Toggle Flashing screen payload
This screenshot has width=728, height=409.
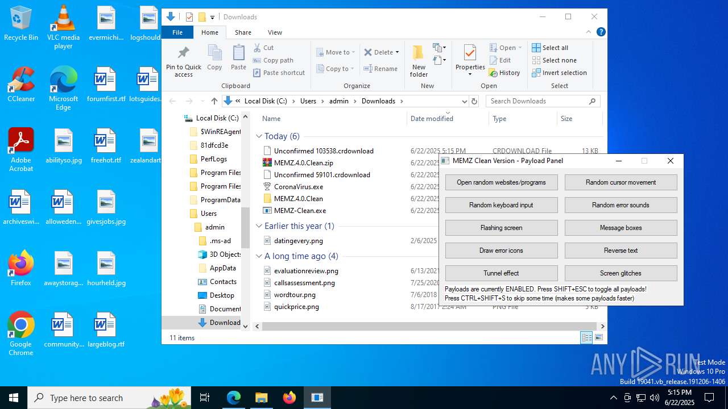pos(501,228)
